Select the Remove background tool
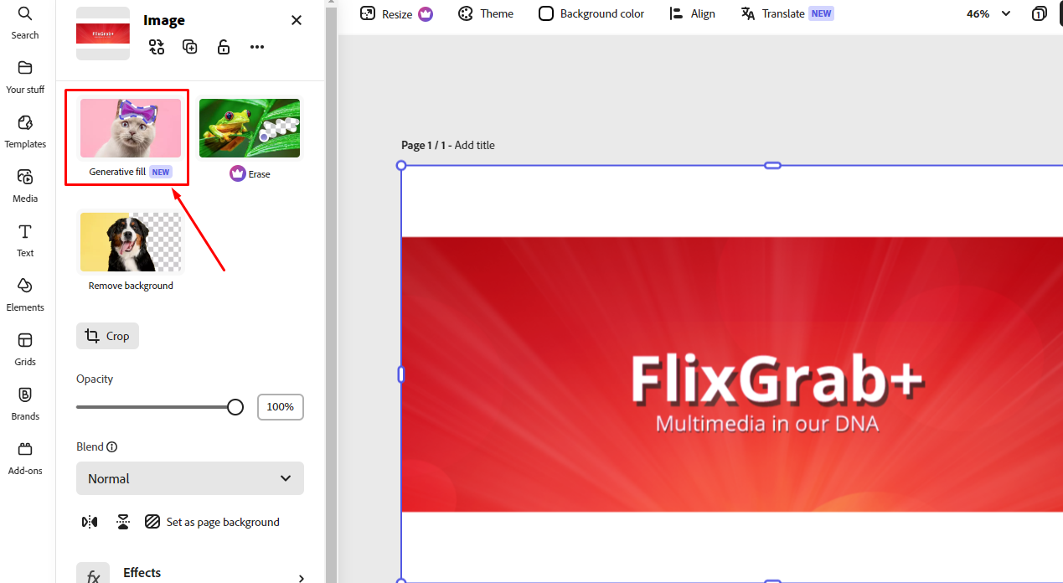1063x583 pixels. 131,251
